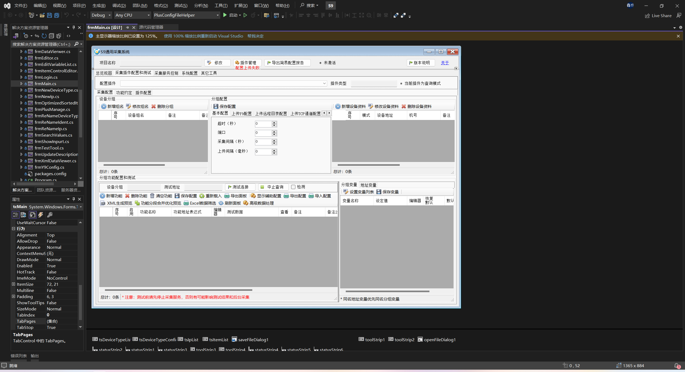
Task: Open the Any CPU platform dropdown
Action: pos(132,15)
